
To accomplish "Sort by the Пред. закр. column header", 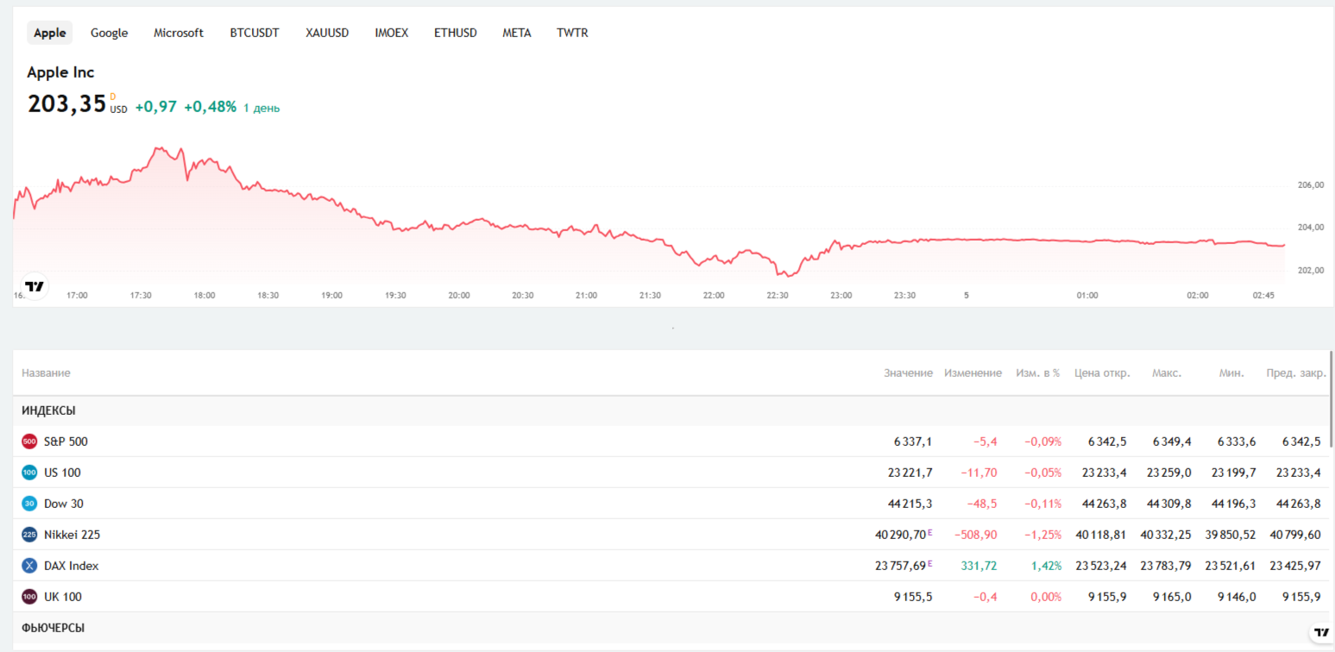I will (1296, 373).
